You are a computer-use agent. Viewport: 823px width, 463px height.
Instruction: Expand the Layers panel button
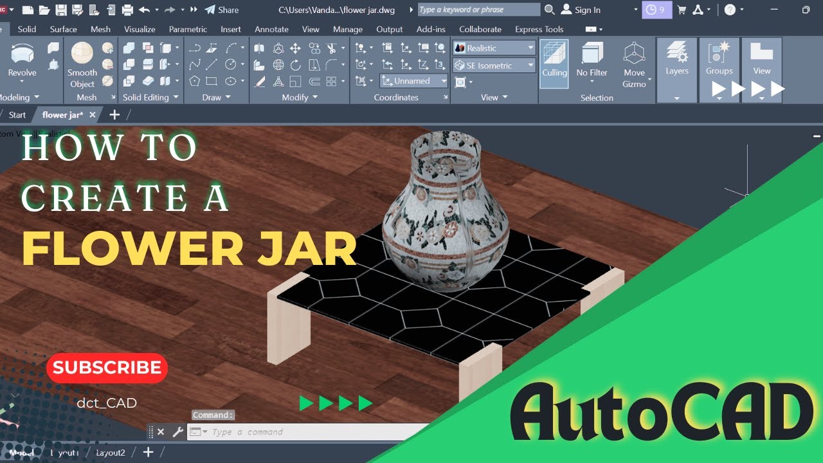tap(676, 69)
